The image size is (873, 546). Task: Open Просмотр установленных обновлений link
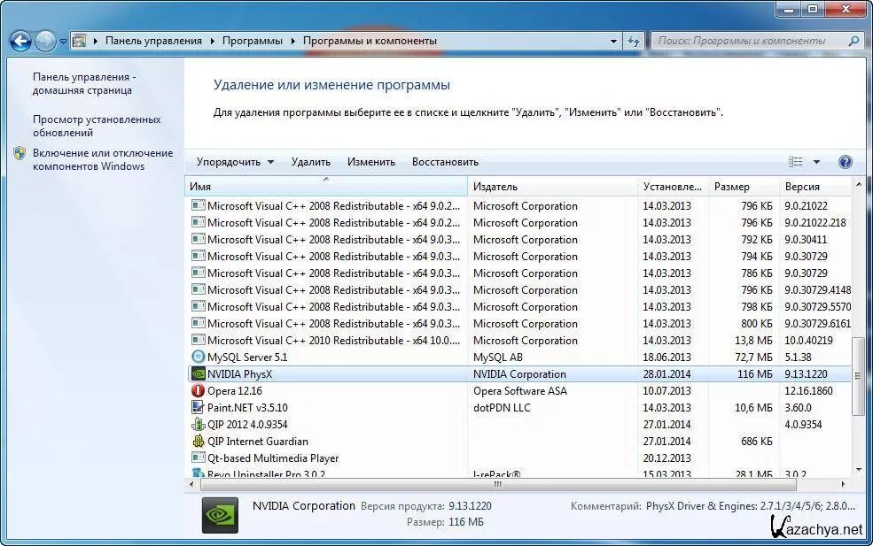click(x=97, y=126)
